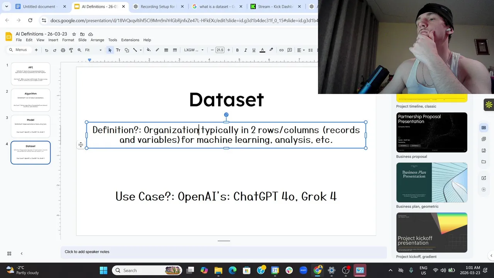Click the Move to folder icon
The height and width of the screenshot is (278, 494).
point(82,34)
